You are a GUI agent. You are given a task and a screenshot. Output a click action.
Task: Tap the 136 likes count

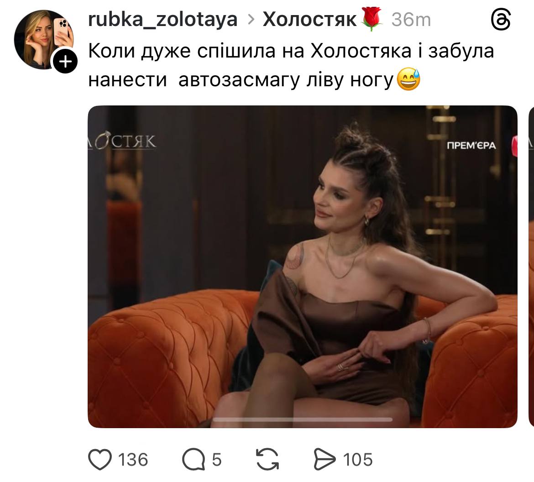[x=133, y=460]
